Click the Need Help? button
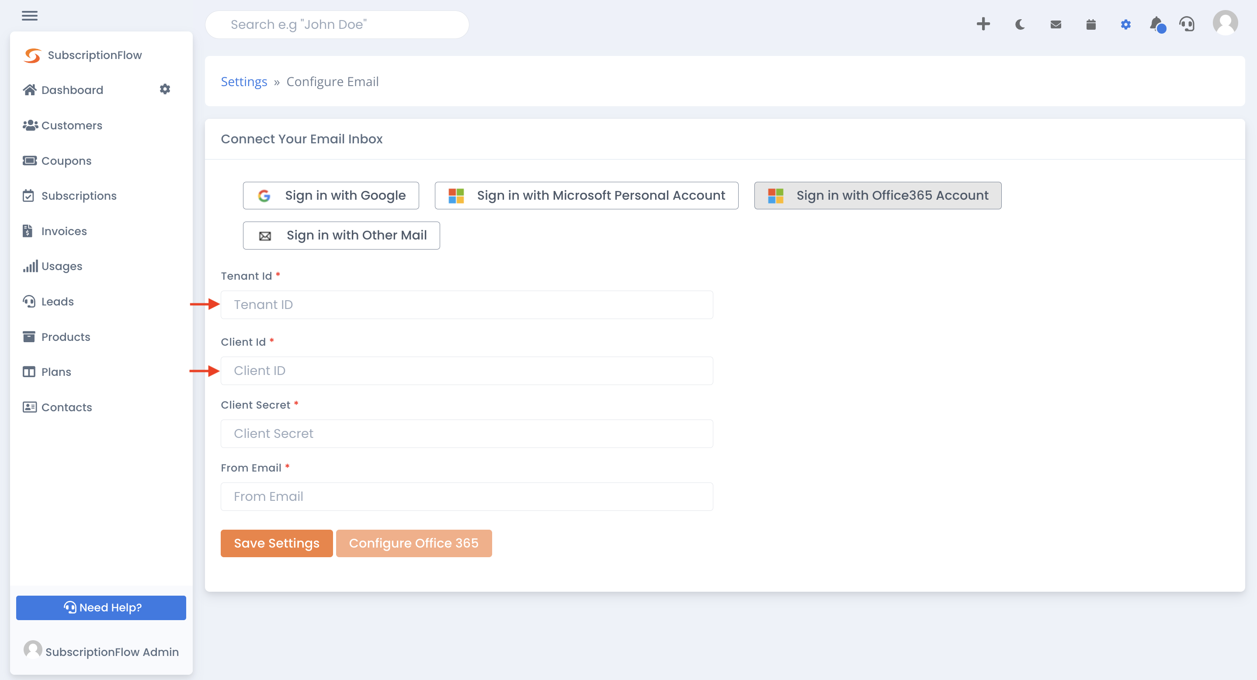The width and height of the screenshot is (1257, 680). 101,608
